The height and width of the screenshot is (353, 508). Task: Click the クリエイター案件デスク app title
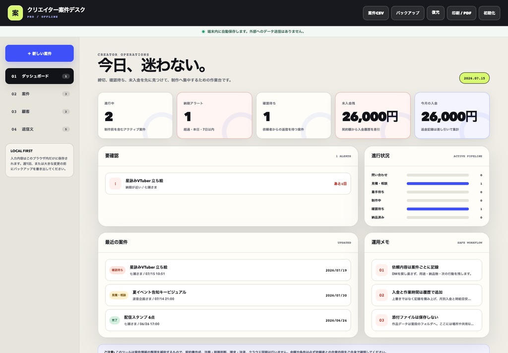[x=56, y=10]
